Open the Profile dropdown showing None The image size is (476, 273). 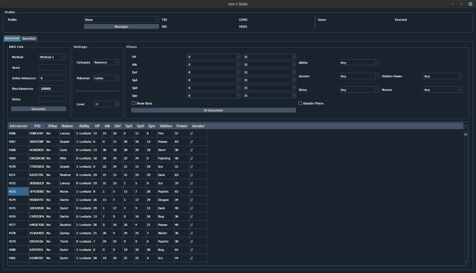(x=121, y=19)
